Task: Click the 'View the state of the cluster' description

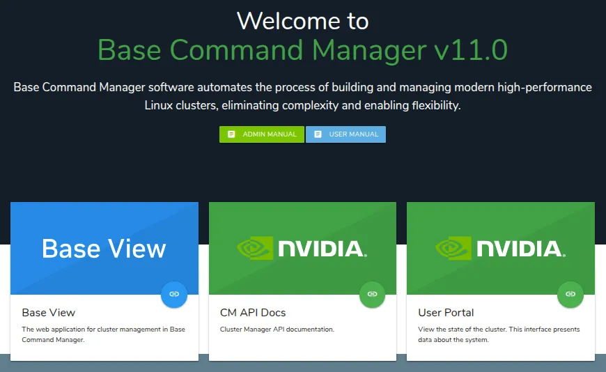Action: (x=499, y=334)
